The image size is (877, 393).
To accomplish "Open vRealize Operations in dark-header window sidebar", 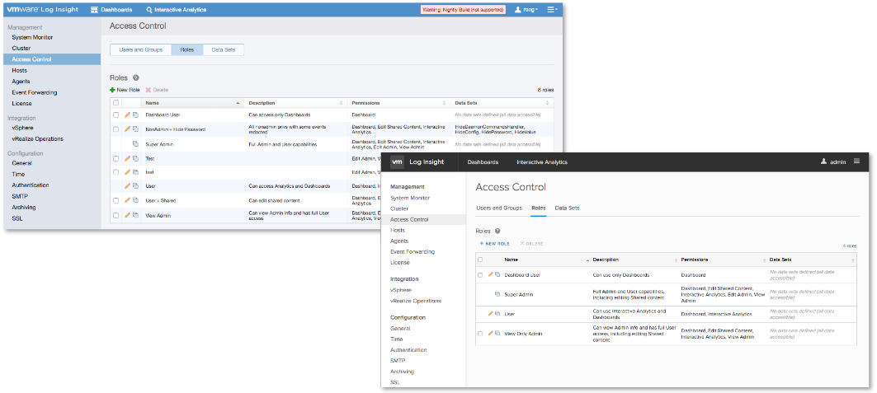I will [x=415, y=301].
